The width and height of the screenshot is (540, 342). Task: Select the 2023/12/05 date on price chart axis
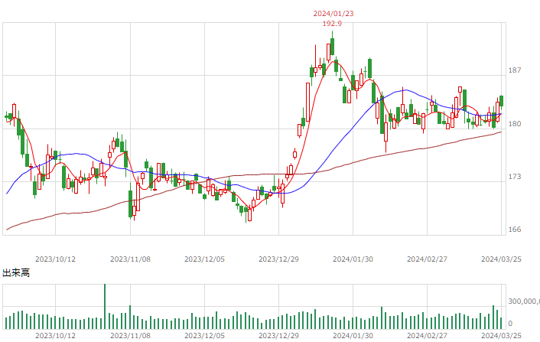(x=204, y=259)
